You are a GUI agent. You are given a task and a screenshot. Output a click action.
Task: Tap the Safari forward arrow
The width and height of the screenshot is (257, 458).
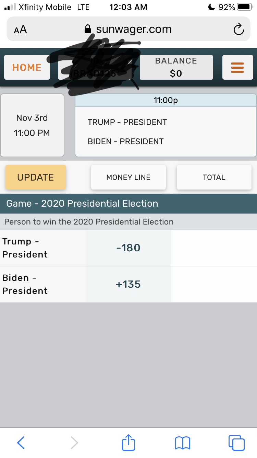coord(74,443)
